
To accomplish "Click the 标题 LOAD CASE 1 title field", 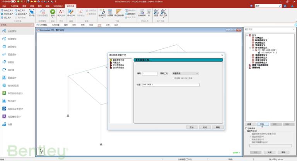I will coord(171,85).
